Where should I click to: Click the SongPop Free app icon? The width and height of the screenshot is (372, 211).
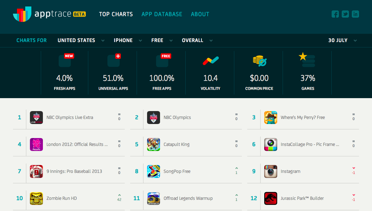(154, 171)
